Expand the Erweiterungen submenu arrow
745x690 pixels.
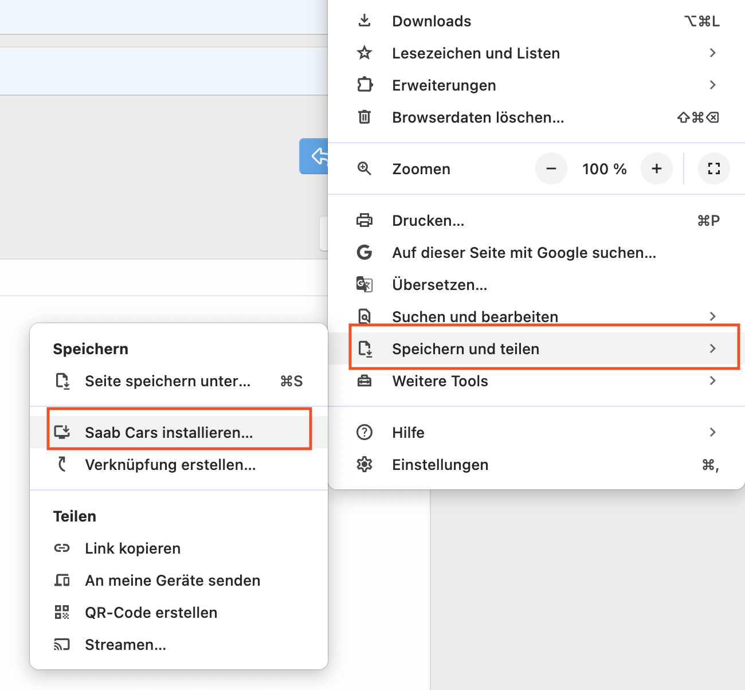pos(713,85)
